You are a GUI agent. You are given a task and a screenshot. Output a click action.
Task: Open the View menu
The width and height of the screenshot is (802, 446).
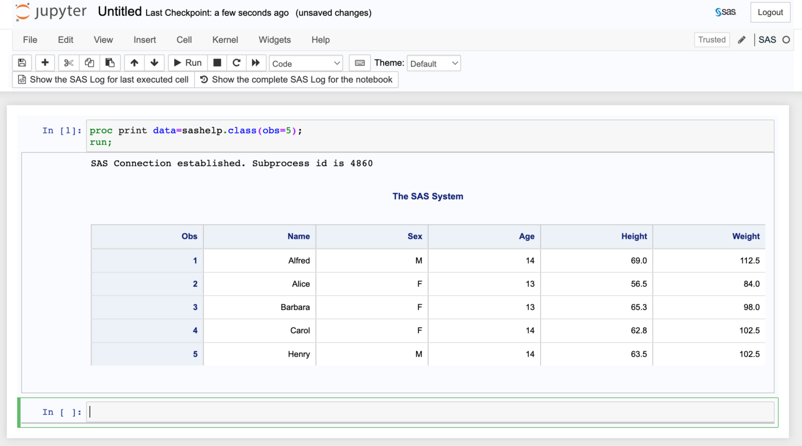103,40
